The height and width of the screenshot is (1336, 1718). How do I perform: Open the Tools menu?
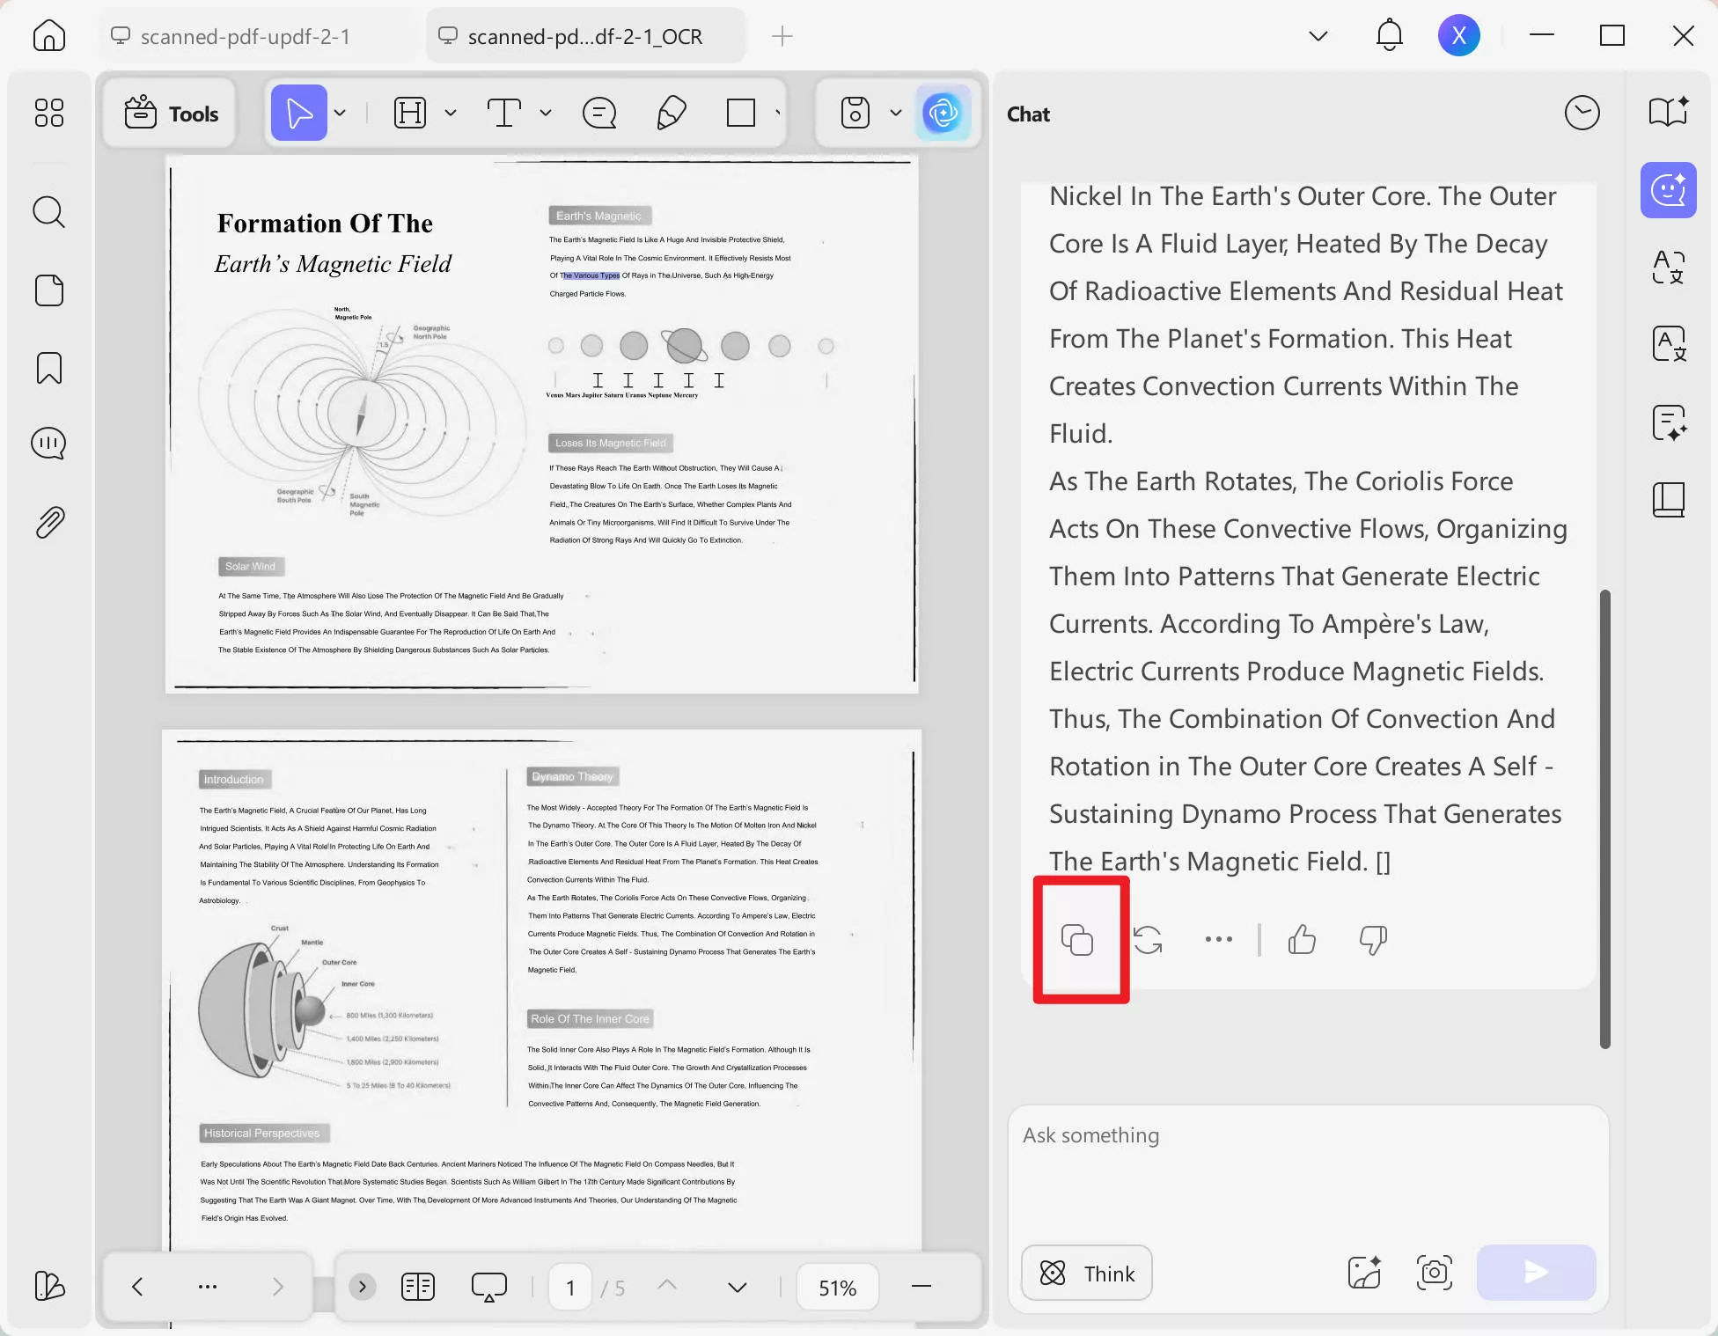click(x=171, y=114)
